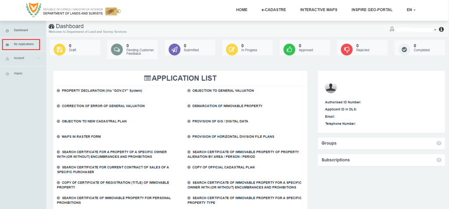Click the profile avatar in the user card
This screenshot has width=449, height=209.
331,87
